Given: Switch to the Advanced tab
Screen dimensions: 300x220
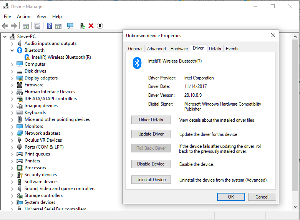Looking at the screenshot, I should pos(156,49).
